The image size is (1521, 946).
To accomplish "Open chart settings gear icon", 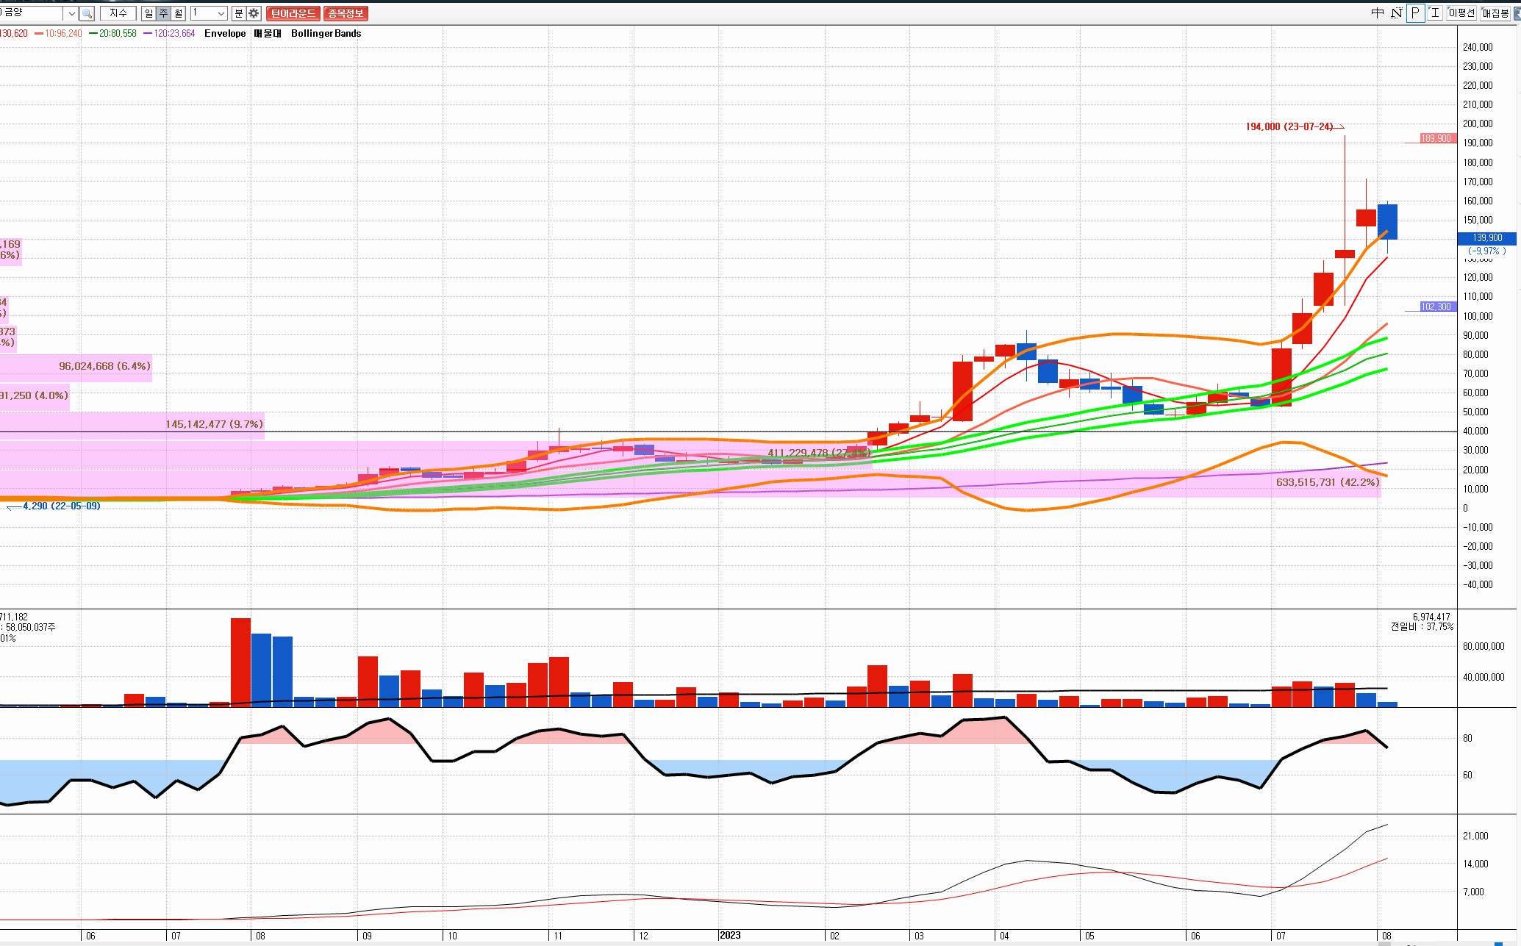I will (x=254, y=13).
